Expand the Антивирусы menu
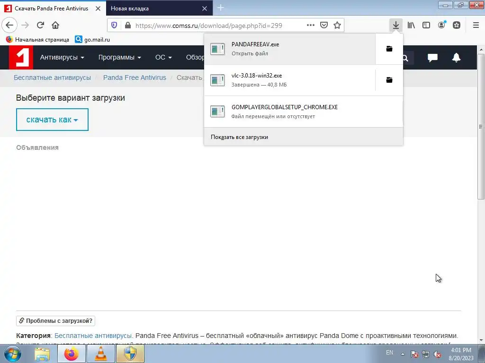 [x=62, y=57]
